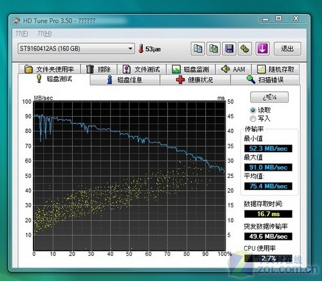The height and width of the screenshot is (281, 322).
Task: Click the start button above the radio options
Action: pos(269,97)
